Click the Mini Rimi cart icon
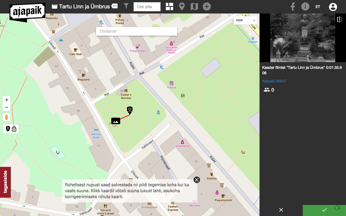 tap(194, 201)
